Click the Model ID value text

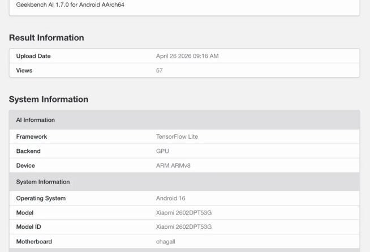click(184, 227)
